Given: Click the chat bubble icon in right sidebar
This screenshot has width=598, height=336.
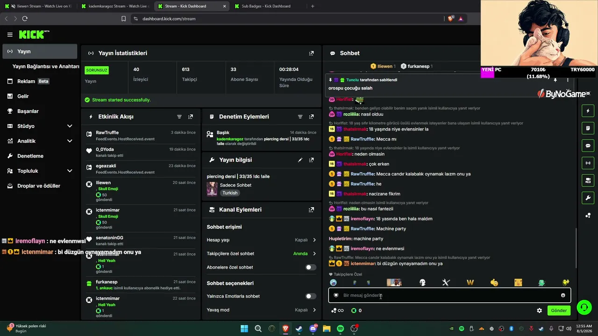Looking at the screenshot, I should coord(588,146).
